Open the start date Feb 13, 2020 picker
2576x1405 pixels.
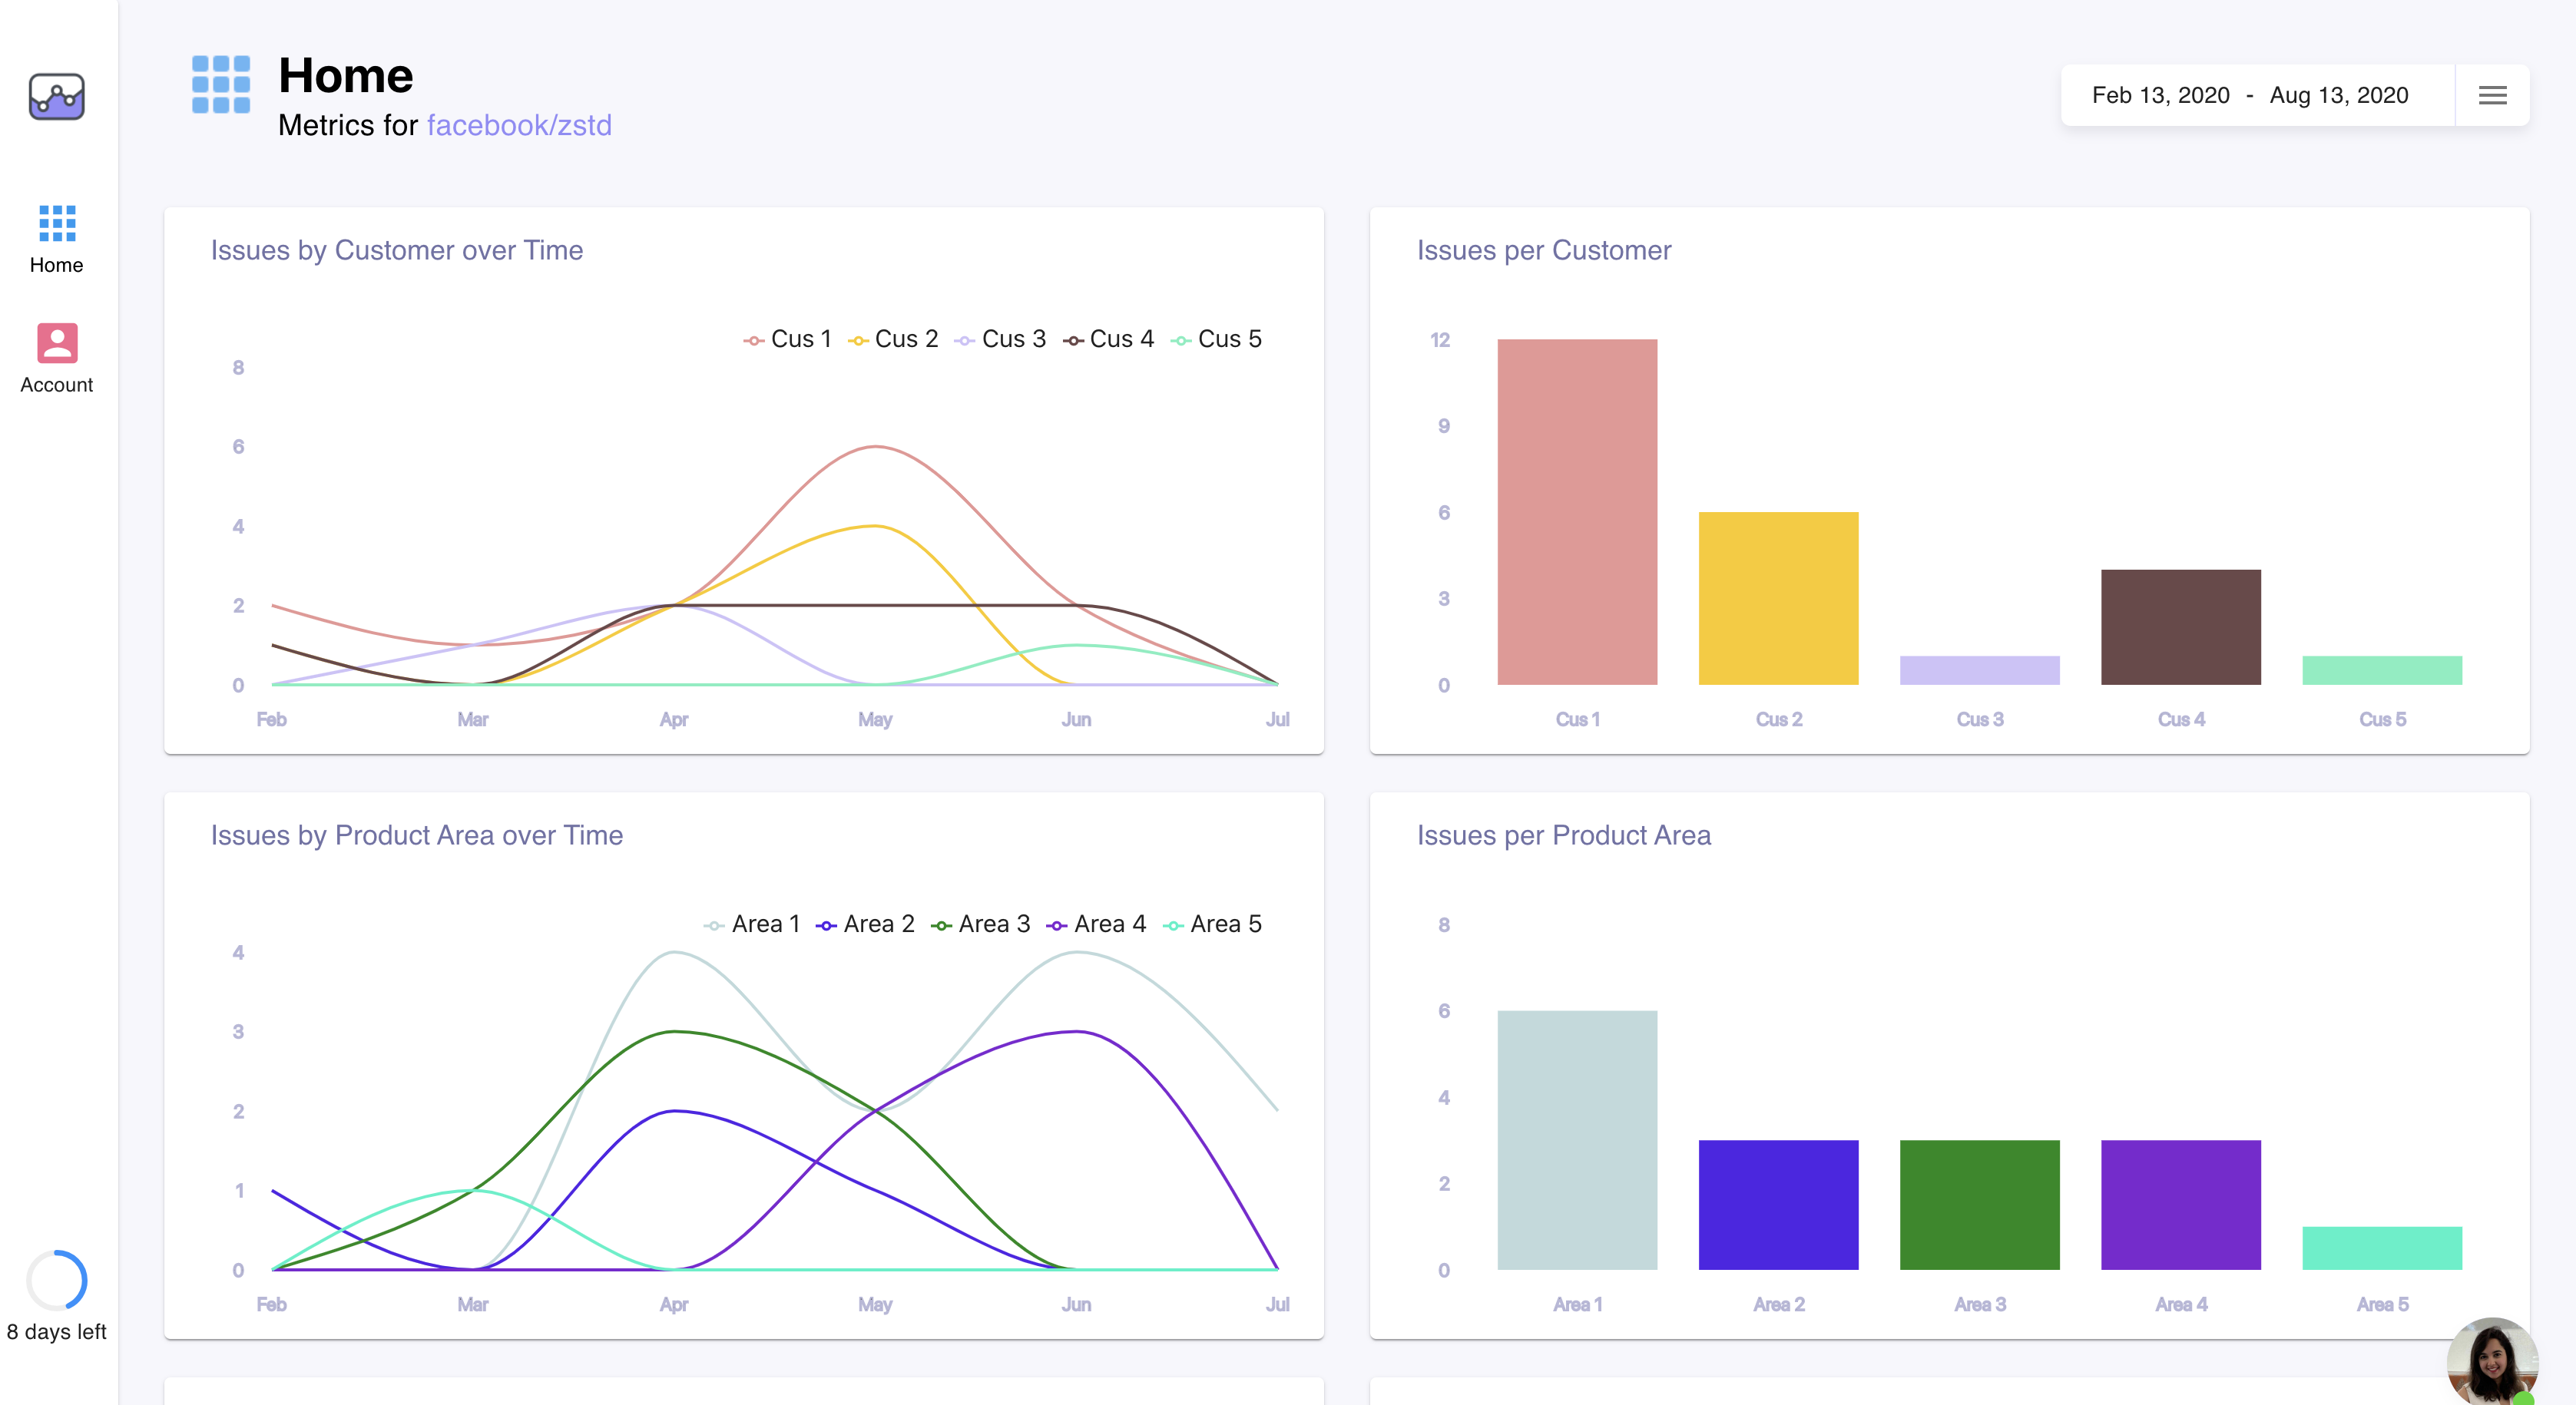tap(2160, 95)
